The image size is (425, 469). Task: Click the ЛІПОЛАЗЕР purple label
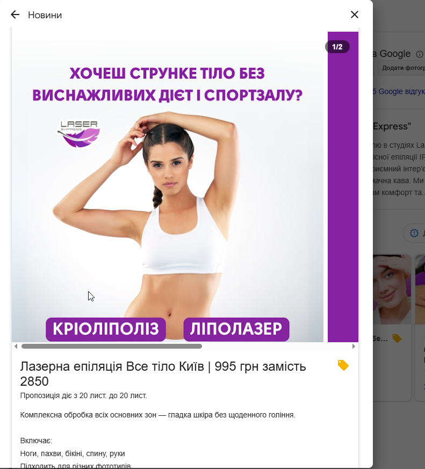(236, 329)
